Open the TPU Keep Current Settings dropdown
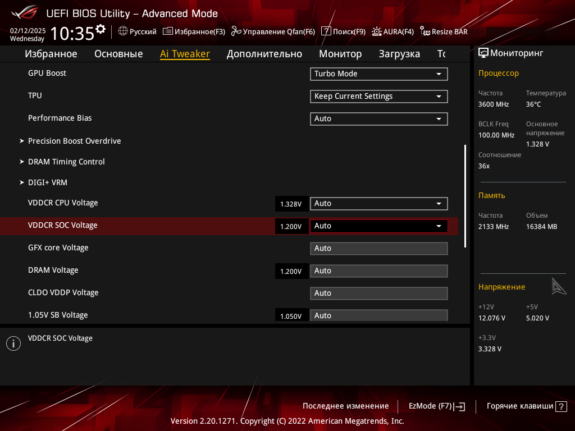The height and width of the screenshot is (431, 575). coord(379,97)
